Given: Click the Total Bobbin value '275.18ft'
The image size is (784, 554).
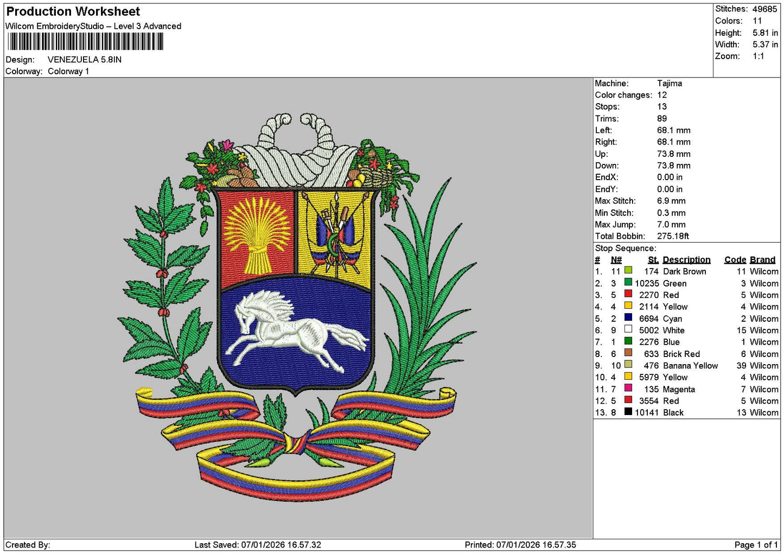Looking at the screenshot, I should (673, 236).
